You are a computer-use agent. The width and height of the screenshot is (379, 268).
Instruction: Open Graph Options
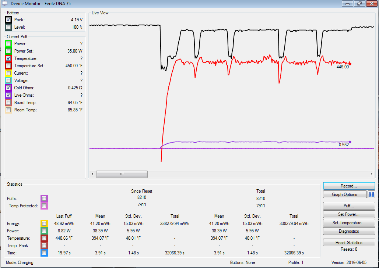click(x=345, y=194)
